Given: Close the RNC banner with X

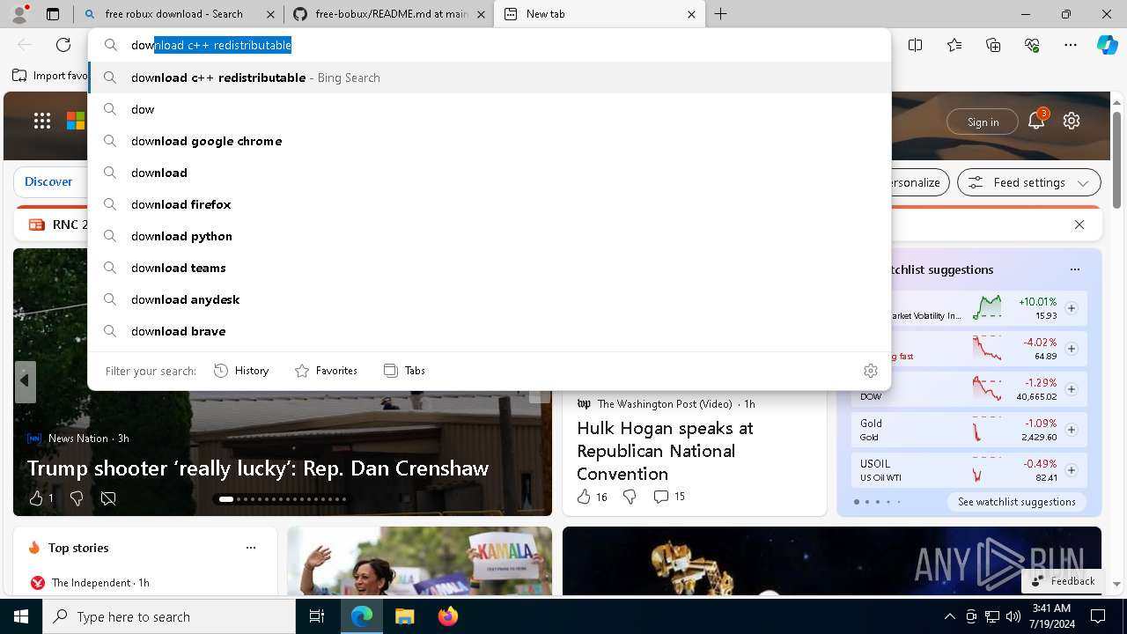Looking at the screenshot, I should [x=1079, y=225].
